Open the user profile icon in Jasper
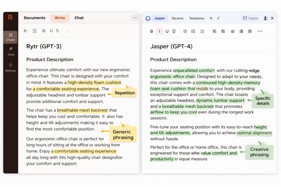This screenshot has height=187, width=281. [265, 18]
